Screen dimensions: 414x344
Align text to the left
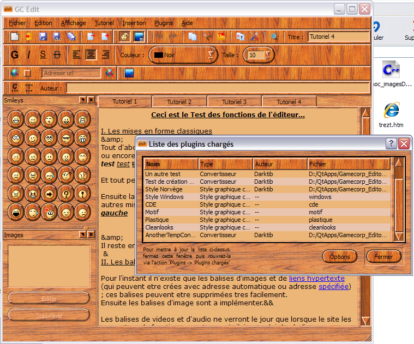point(76,55)
